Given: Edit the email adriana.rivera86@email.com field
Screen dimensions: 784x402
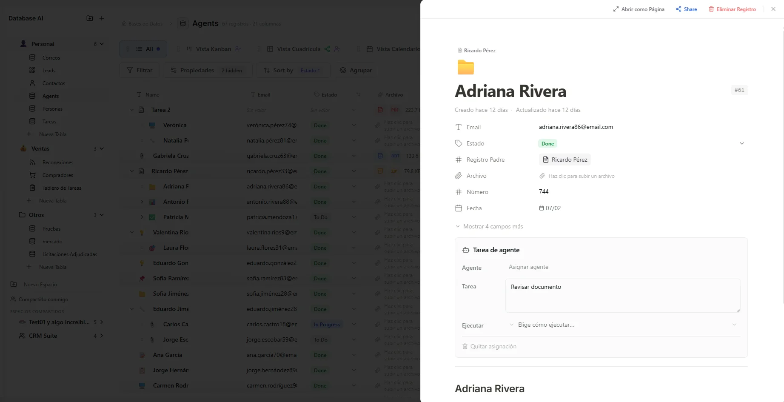Looking at the screenshot, I should [x=576, y=127].
